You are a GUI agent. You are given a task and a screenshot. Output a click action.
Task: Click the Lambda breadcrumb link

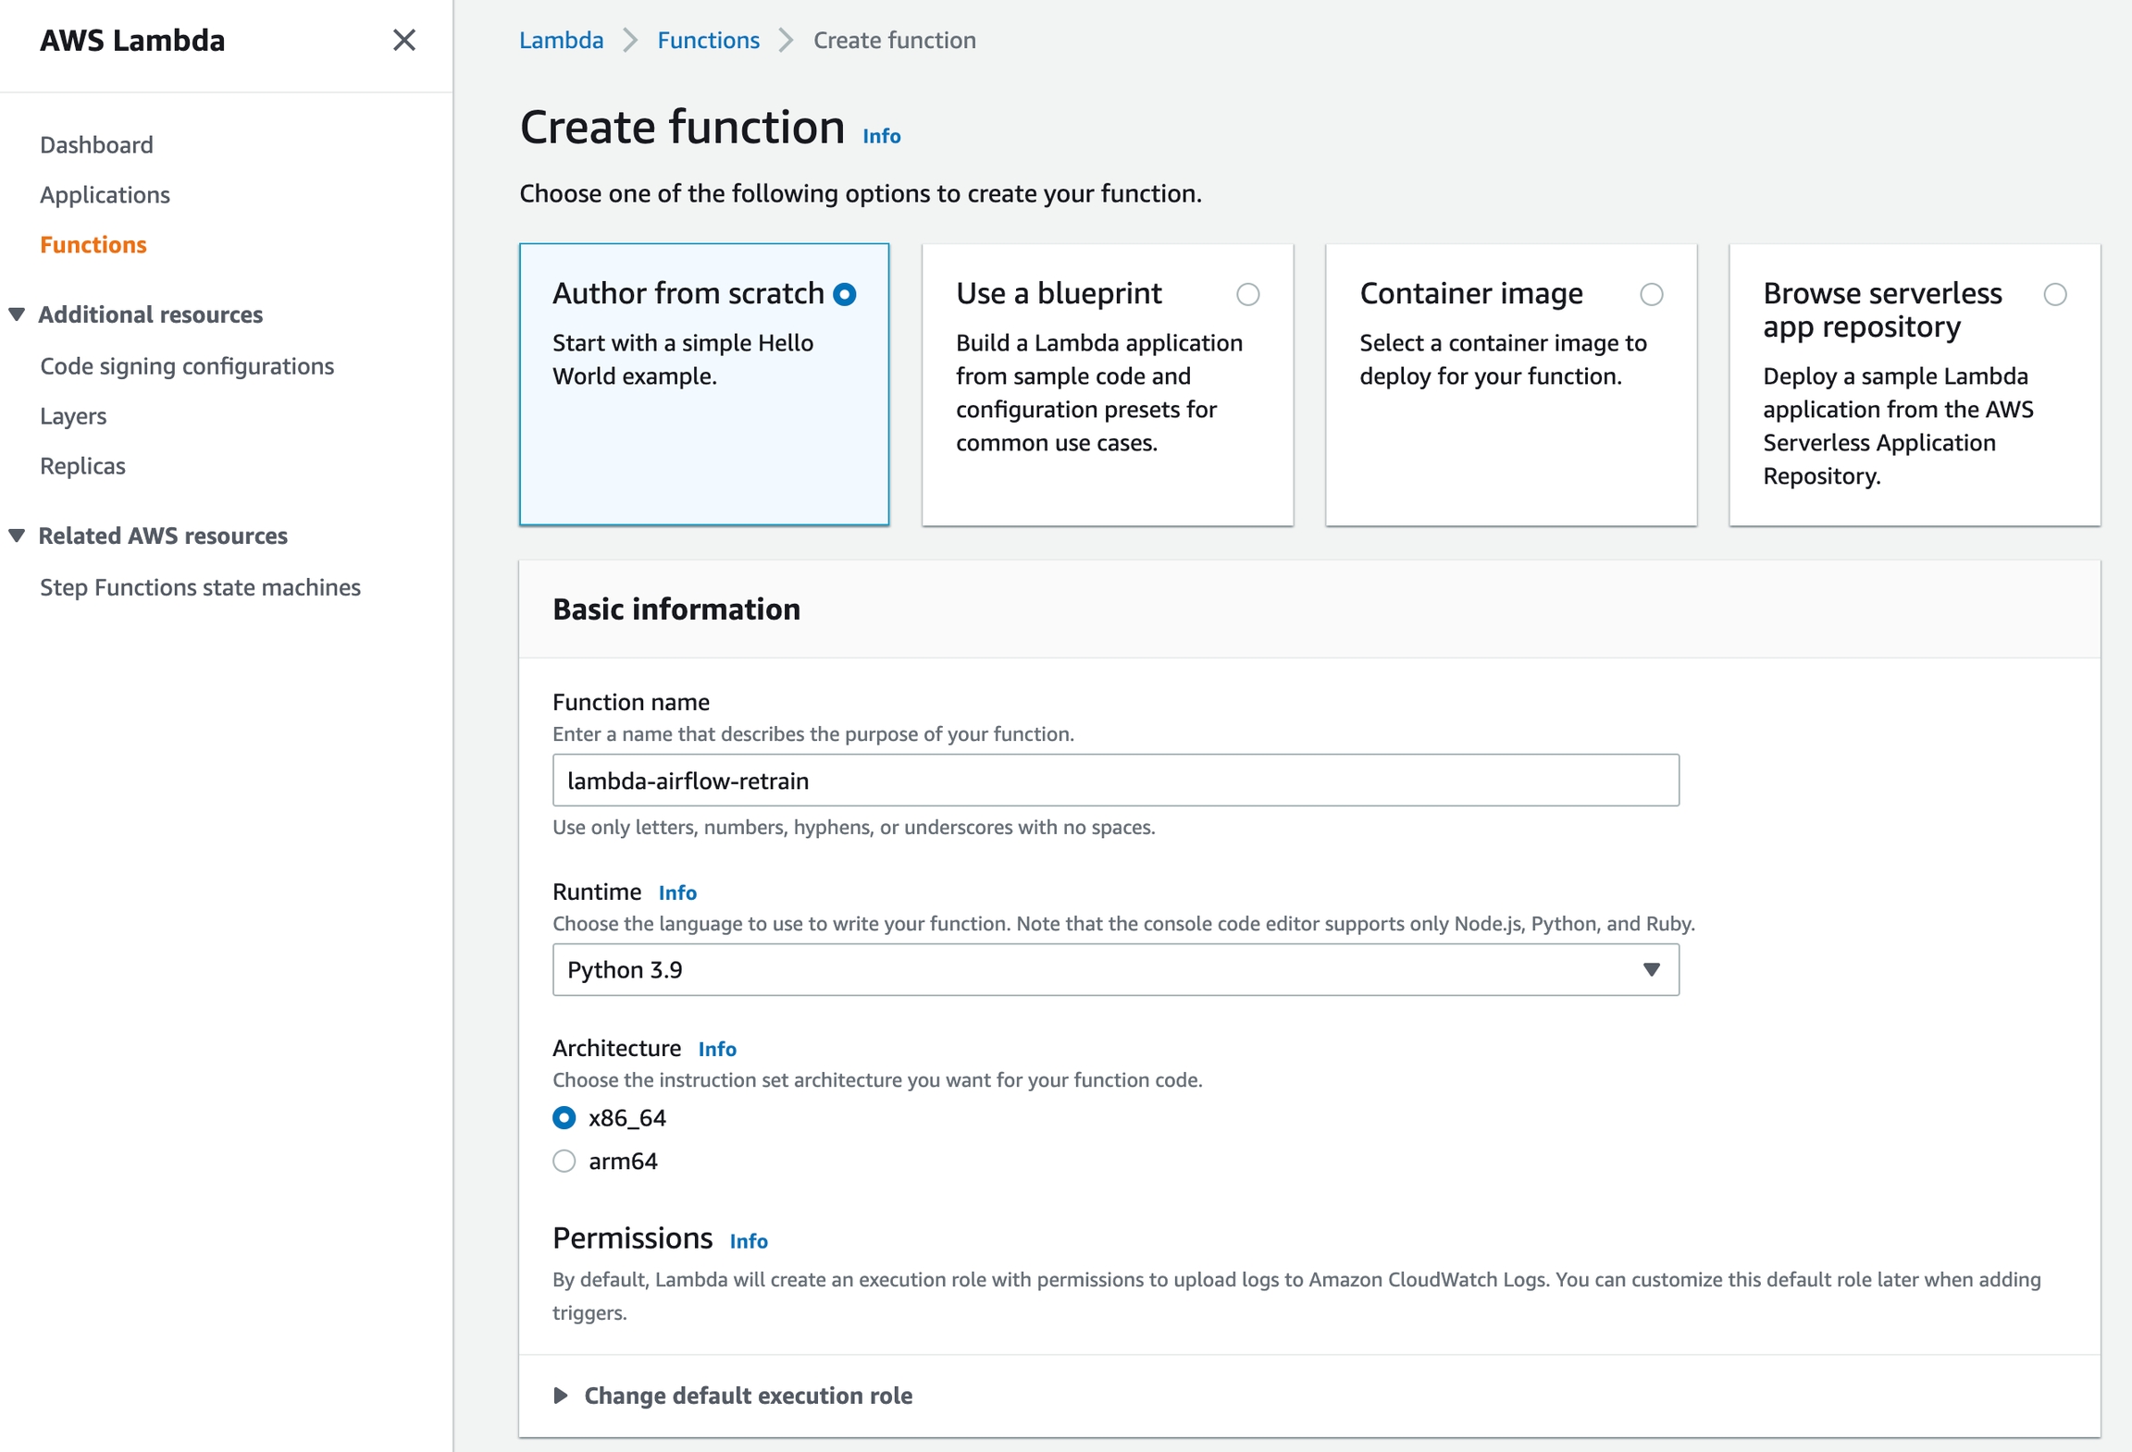pyautogui.click(x=561, y=40)
